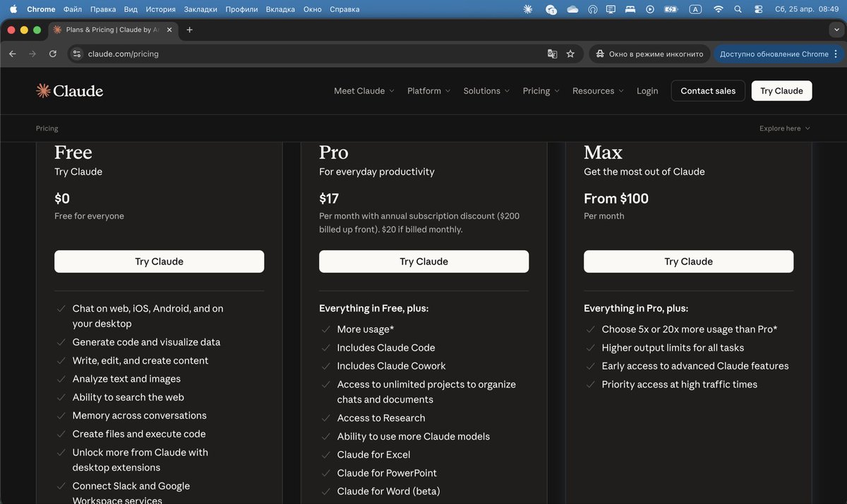Screen dimensions: 847x504
Task: Expand the Platform nav dropdown
Action: (428, 91)
